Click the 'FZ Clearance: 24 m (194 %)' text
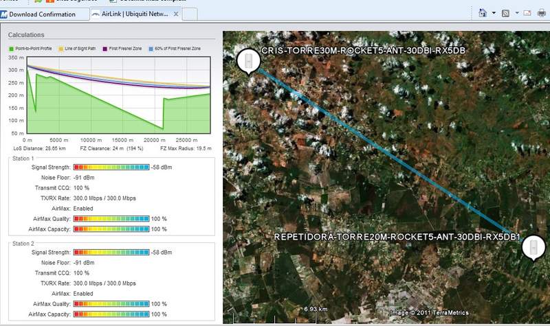The width and height of the screenshot is (550, 326). pos(111,148)
